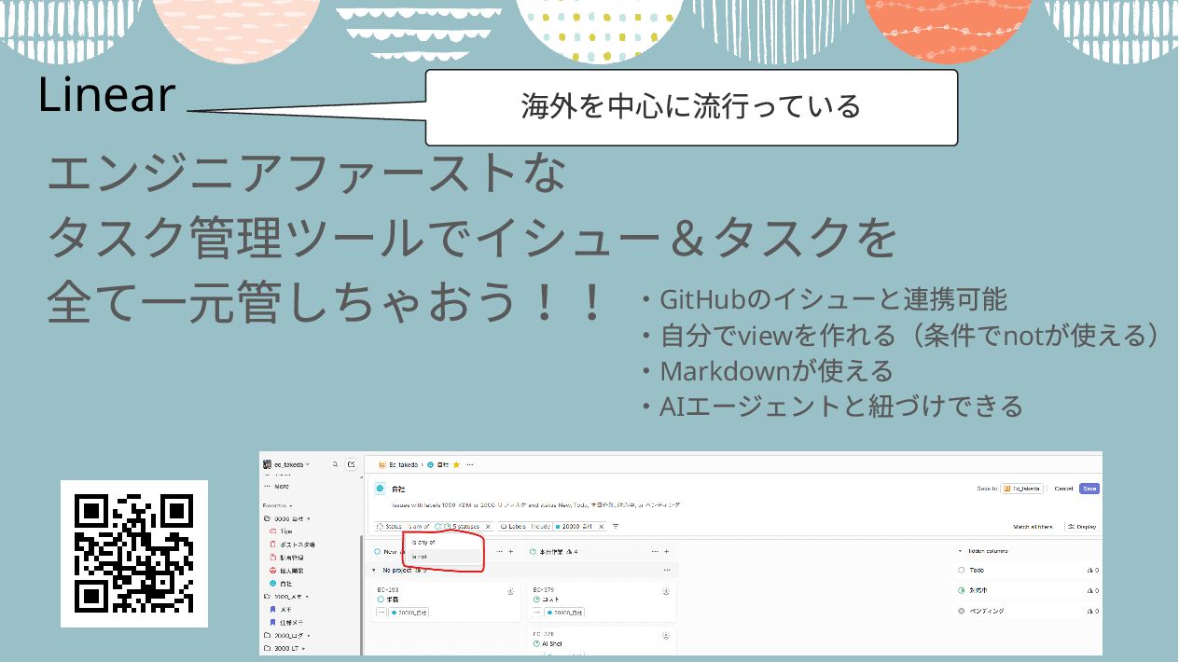Viewport: 1179px width, 662px height.
Task: Click 'Match all filters'
Action: click(x=1033, y=527)
